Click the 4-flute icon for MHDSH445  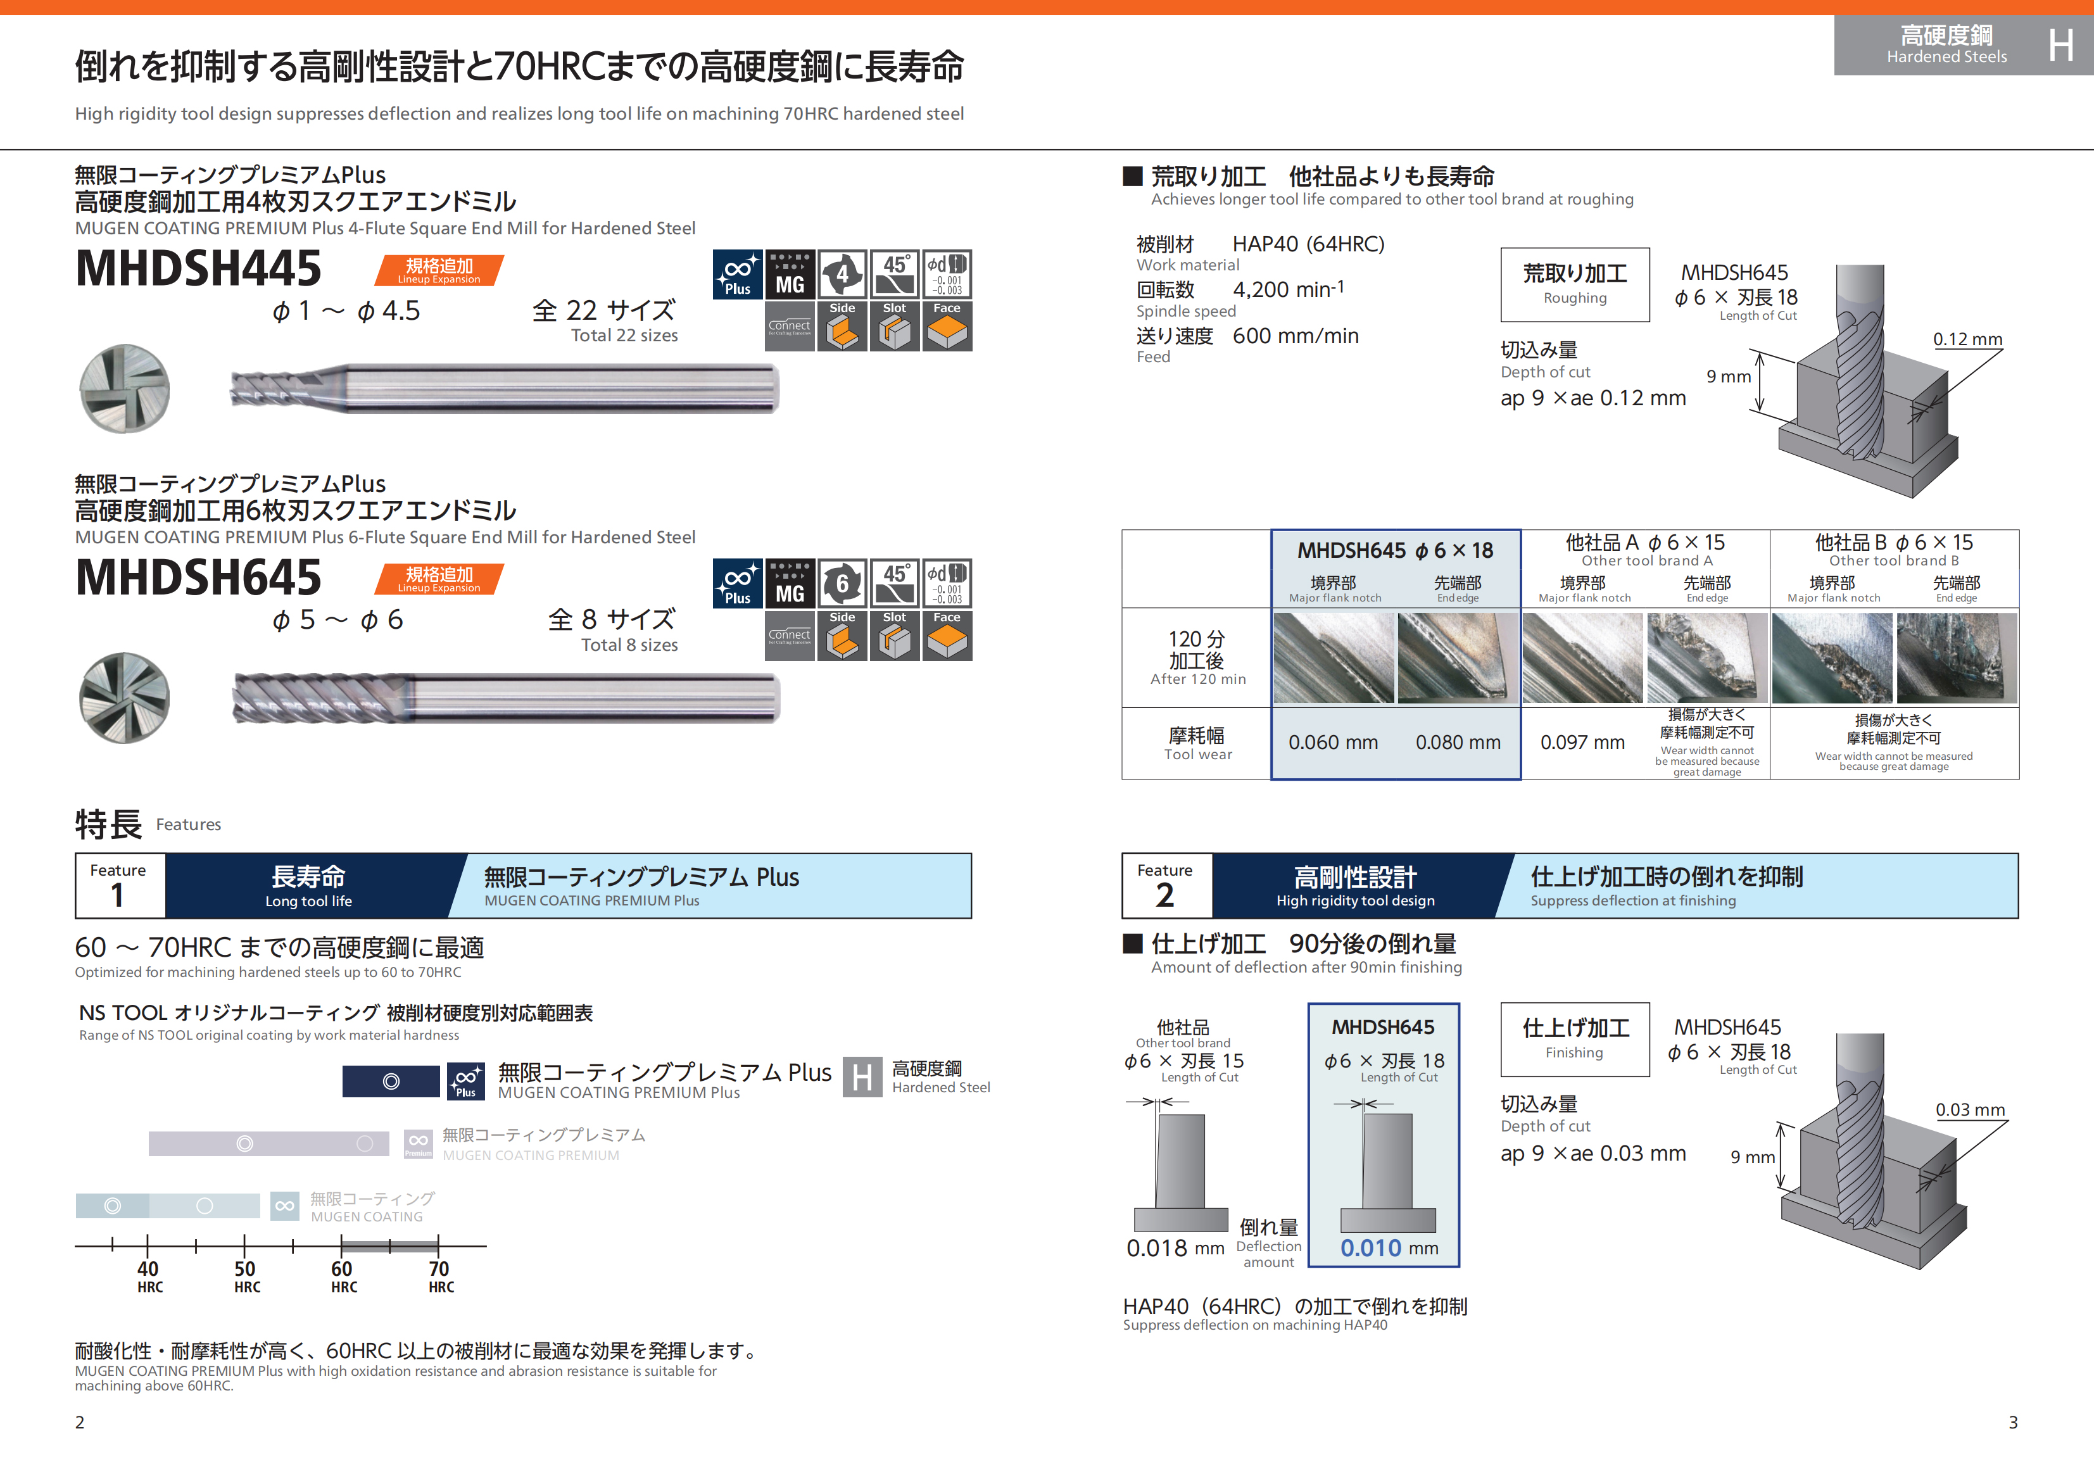pos(842,275)
